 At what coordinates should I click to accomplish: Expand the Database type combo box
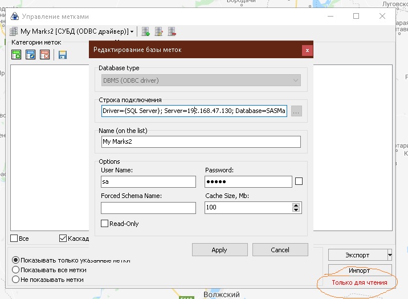296,81
